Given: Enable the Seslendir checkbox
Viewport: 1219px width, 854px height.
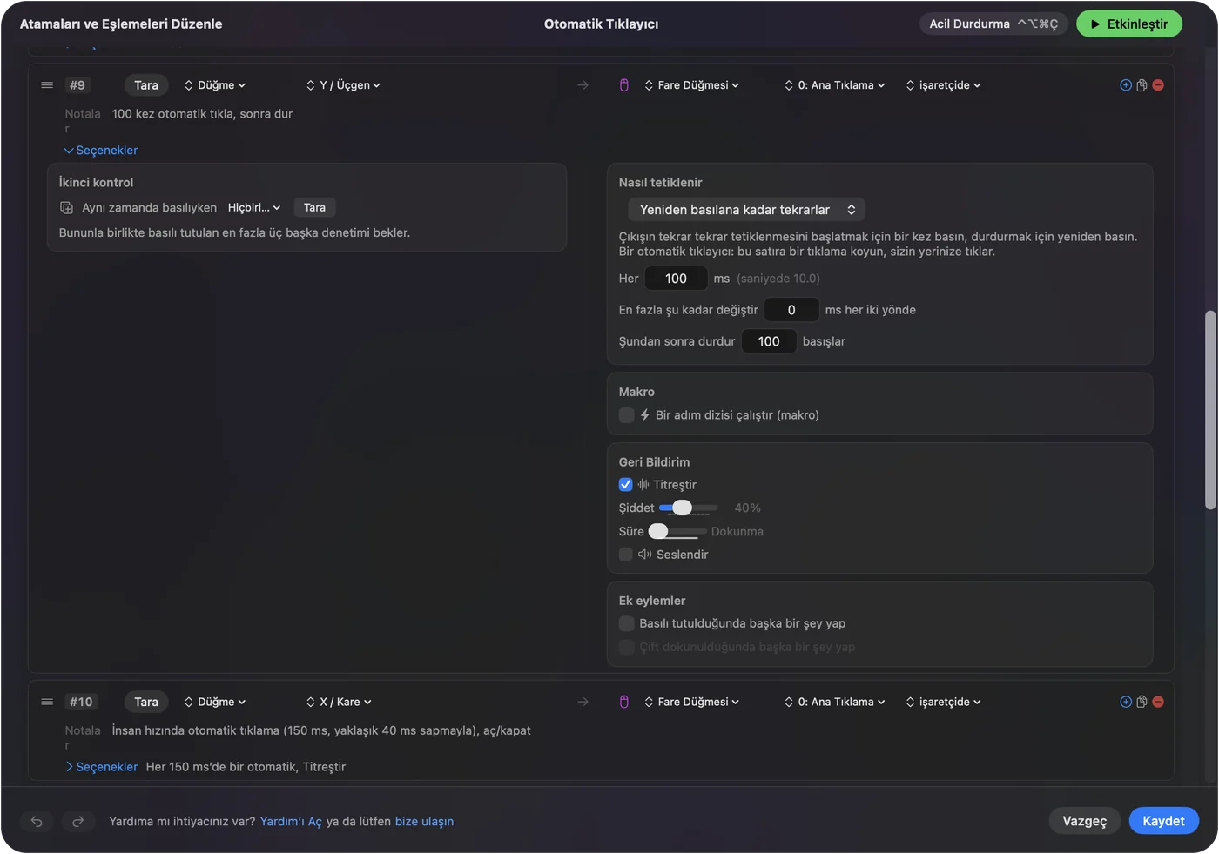Looking at the screenshot, I should pos(626,555).
